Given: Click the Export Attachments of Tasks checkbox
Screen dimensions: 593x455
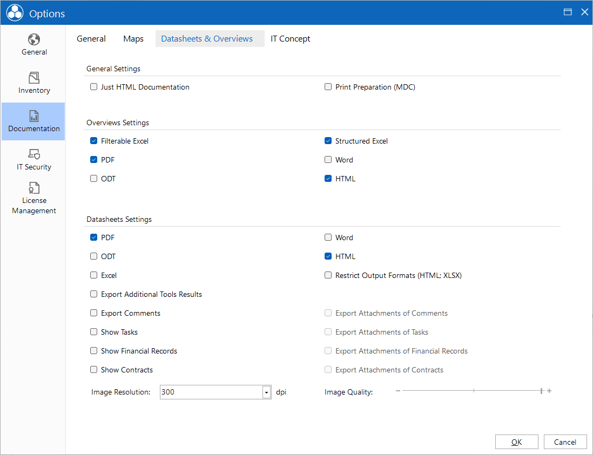Looking at the screenshot, I should 328,332.
